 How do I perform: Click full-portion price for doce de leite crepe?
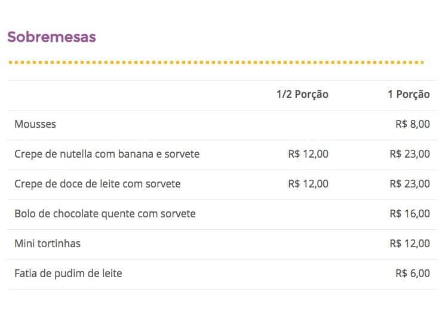tap(409, 184)
